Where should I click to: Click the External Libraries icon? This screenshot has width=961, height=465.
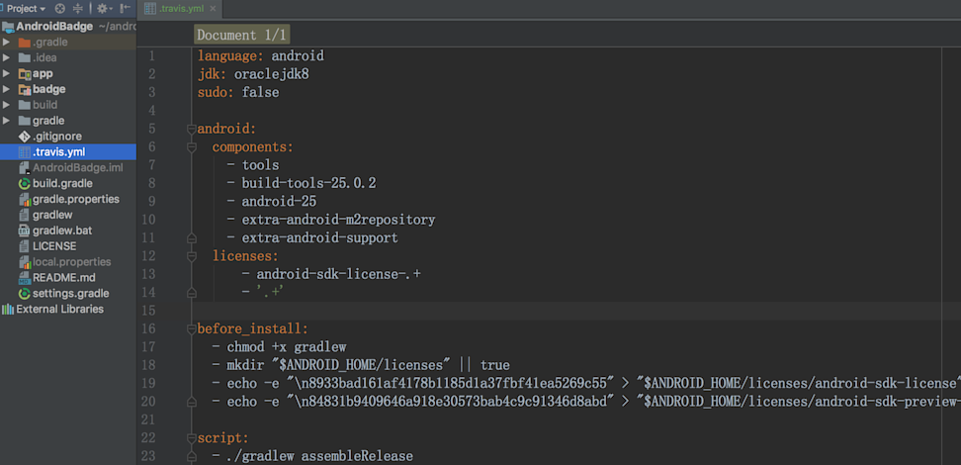coord(8,310)
